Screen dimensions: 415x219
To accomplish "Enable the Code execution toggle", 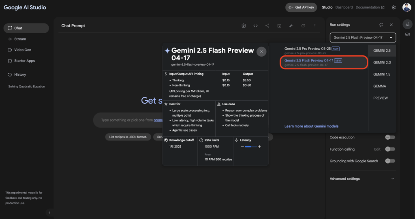I will pyautogui.click(x=390, y=137).
